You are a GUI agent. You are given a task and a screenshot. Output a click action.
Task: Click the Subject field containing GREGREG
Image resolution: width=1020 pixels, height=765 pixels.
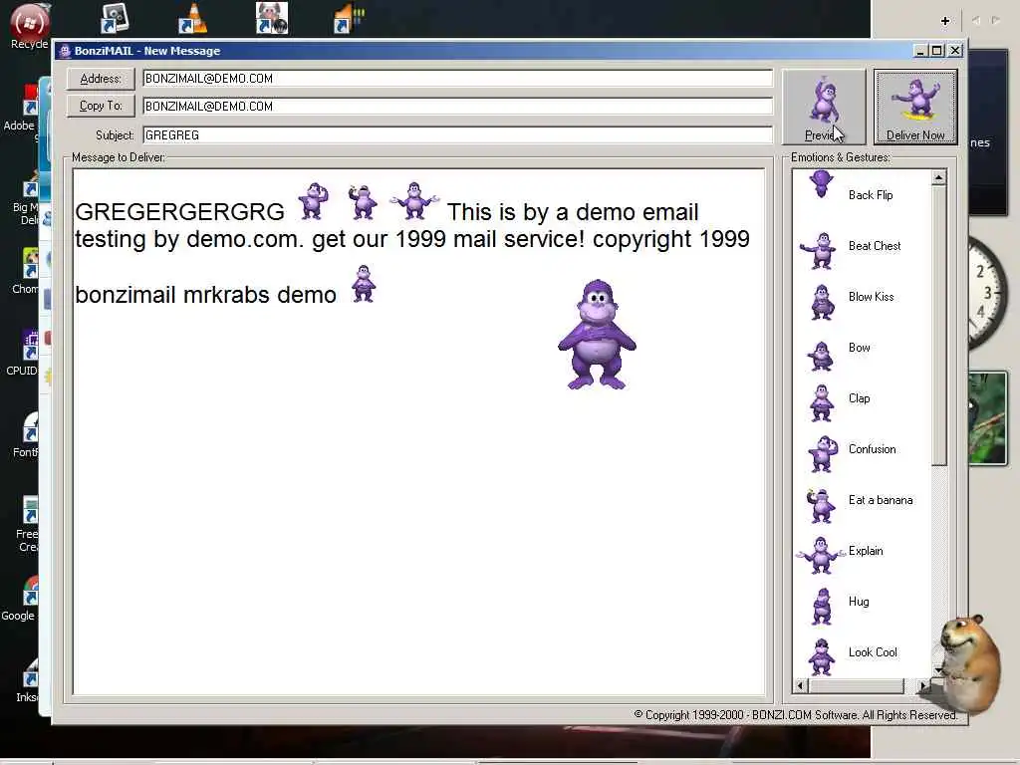pos(457,134)
